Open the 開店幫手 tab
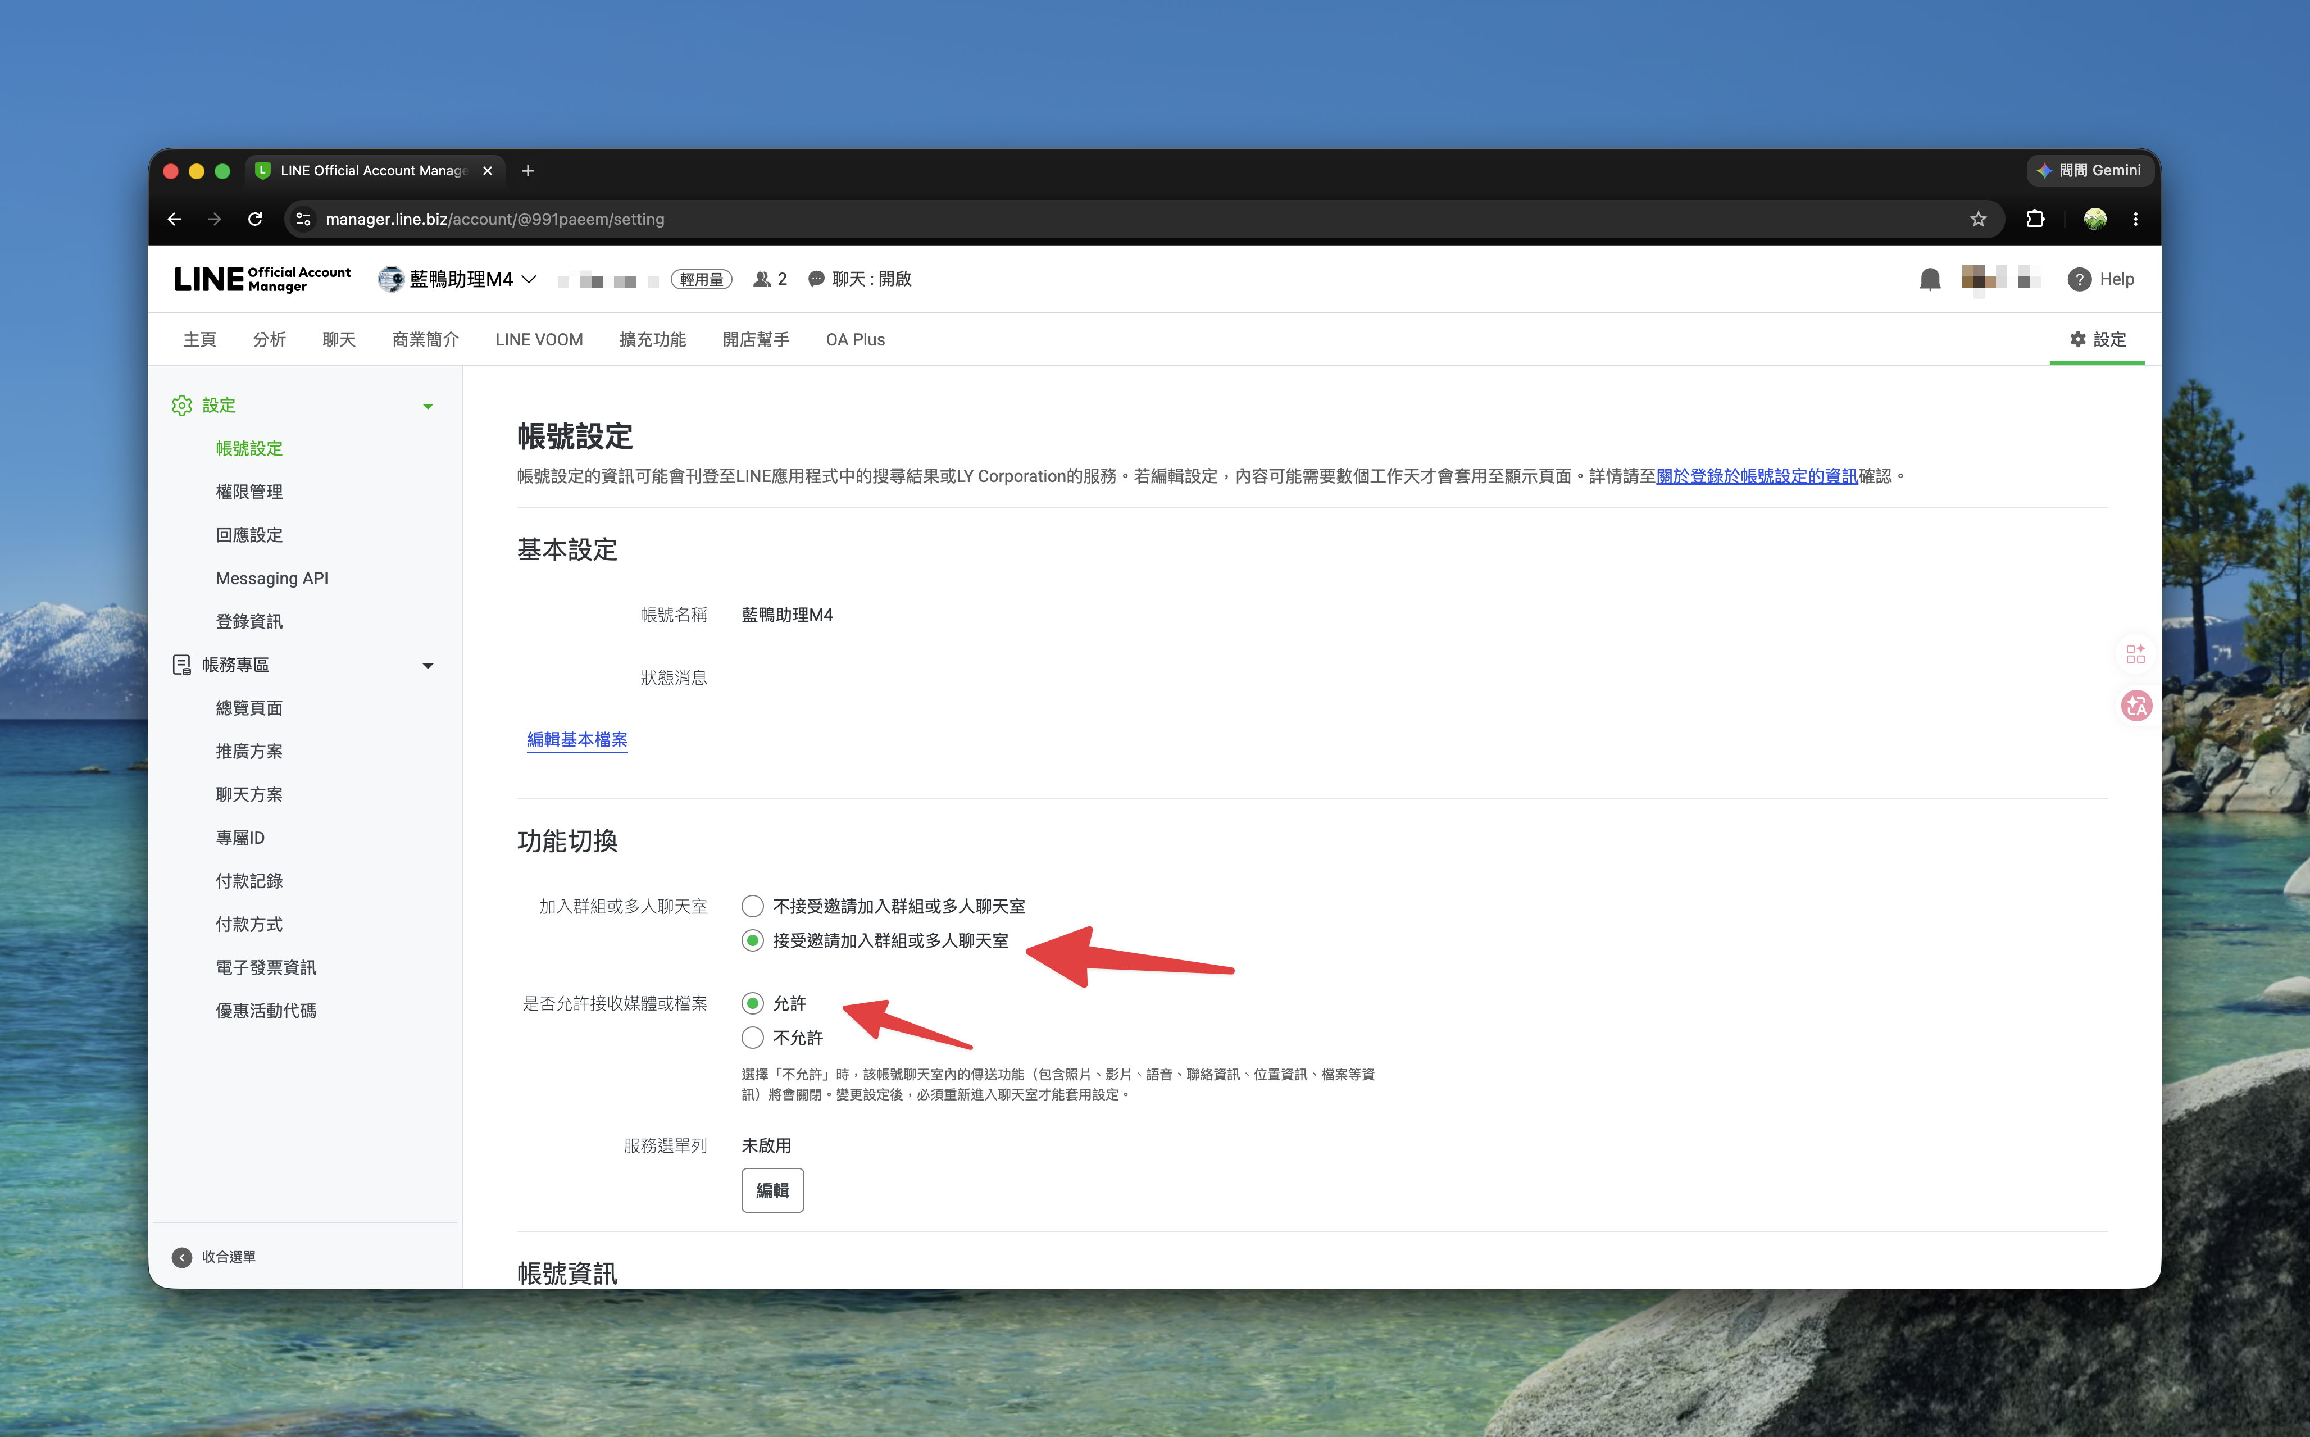 coord(756,340)
